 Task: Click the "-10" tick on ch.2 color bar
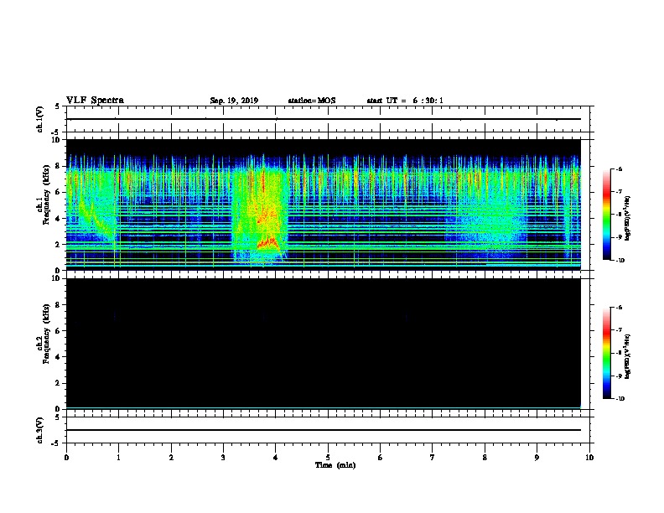pos(620,398)
